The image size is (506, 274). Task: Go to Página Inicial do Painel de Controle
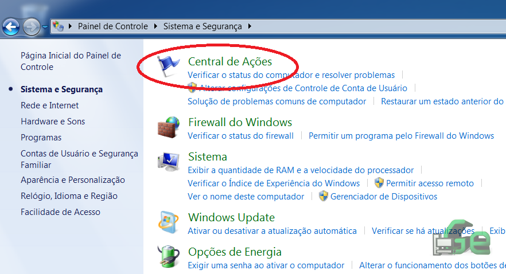point(71,61)
